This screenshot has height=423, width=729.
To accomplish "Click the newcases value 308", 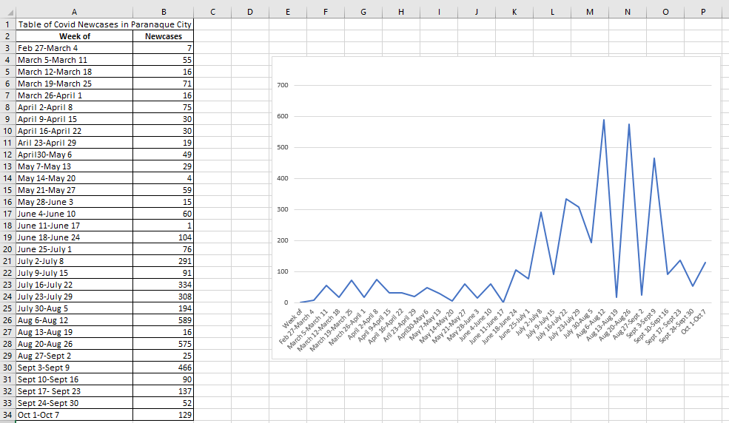I will (x=163, y=297).
